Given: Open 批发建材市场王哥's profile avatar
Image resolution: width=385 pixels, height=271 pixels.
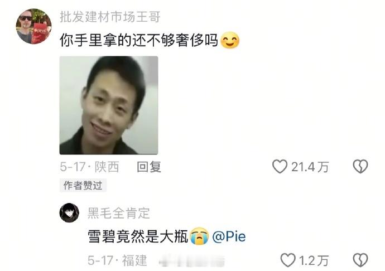Looking at the screenshot, I should pyautogui.click(x=33, y=26).
